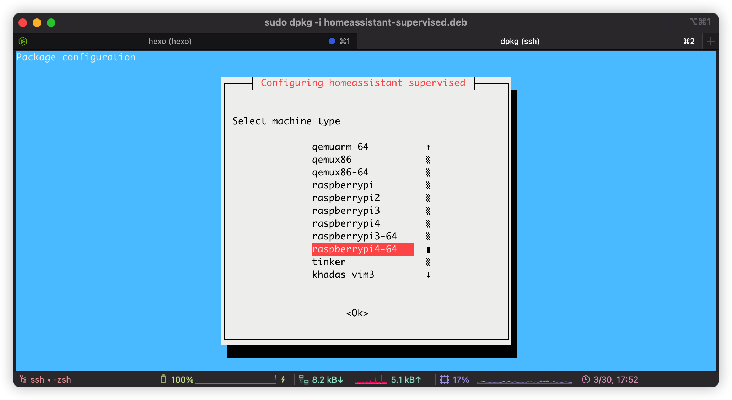
Task: Click the blue activity dot on hexo tab
Action: (x=332, y=41)
